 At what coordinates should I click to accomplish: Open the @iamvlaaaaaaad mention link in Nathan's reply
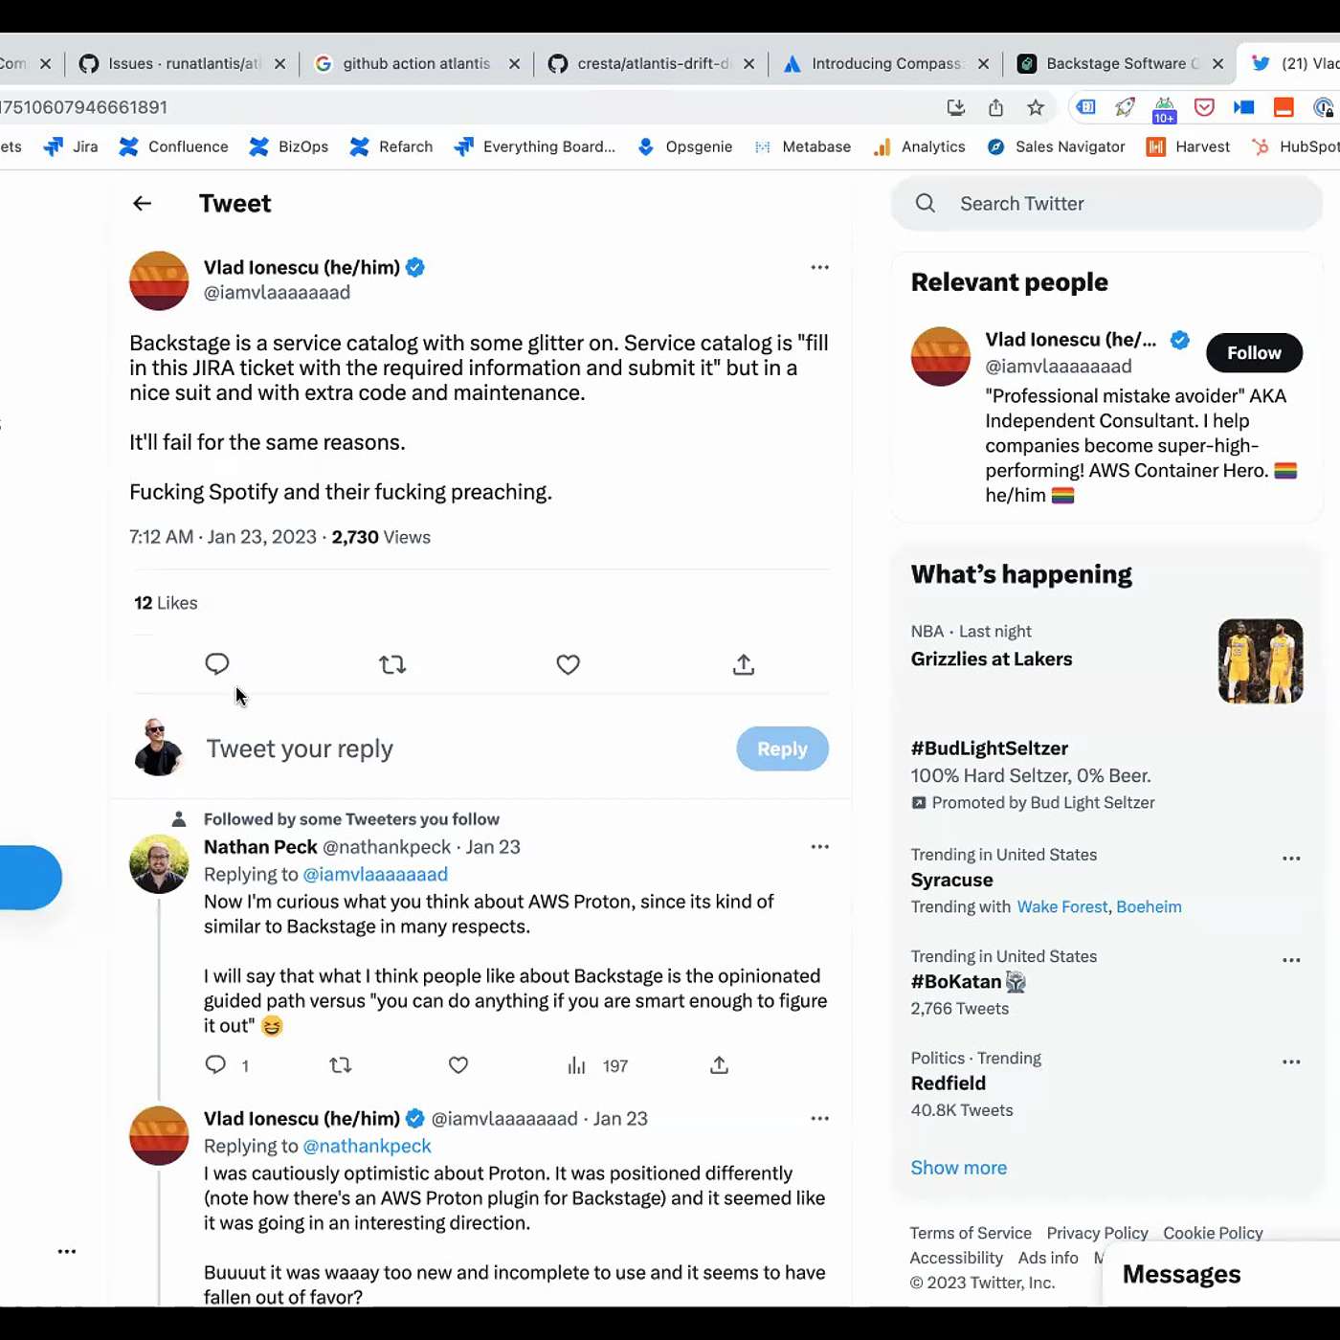tap(375, 874)
